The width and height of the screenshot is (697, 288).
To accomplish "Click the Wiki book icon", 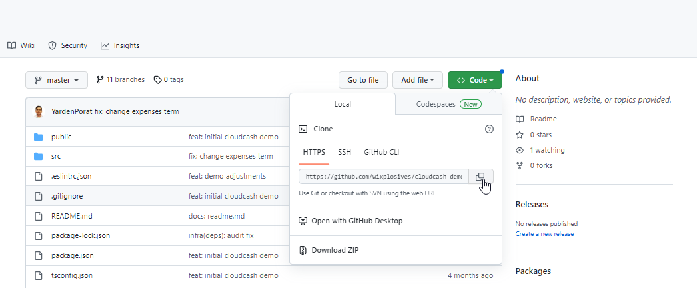I will [11, 45].
